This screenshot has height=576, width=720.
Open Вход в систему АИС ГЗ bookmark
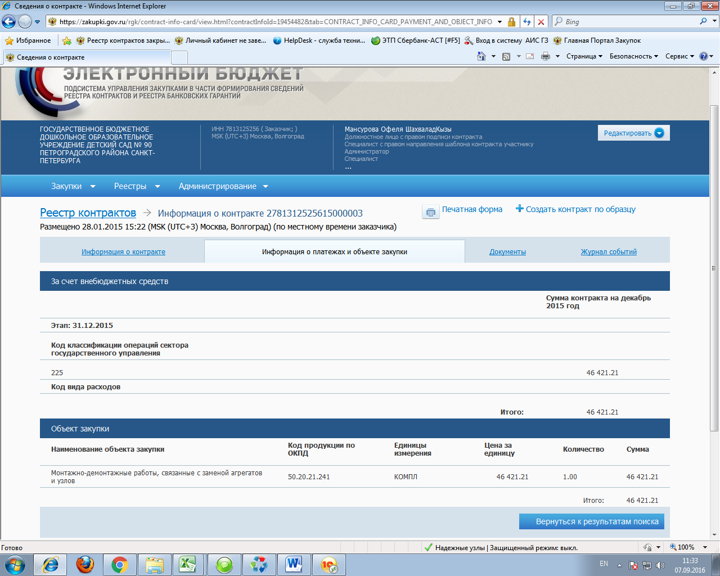point(506,40)
